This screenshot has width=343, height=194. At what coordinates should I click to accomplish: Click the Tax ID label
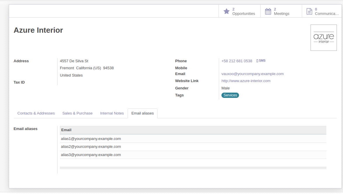coord(19,82)
